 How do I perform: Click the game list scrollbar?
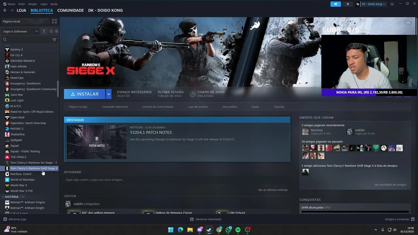tap(58, 89)
